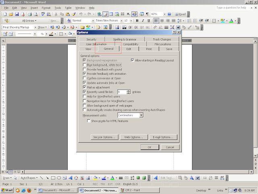Check Help for WordPerfect users
258x194 pixels.
tap(84, 96)
